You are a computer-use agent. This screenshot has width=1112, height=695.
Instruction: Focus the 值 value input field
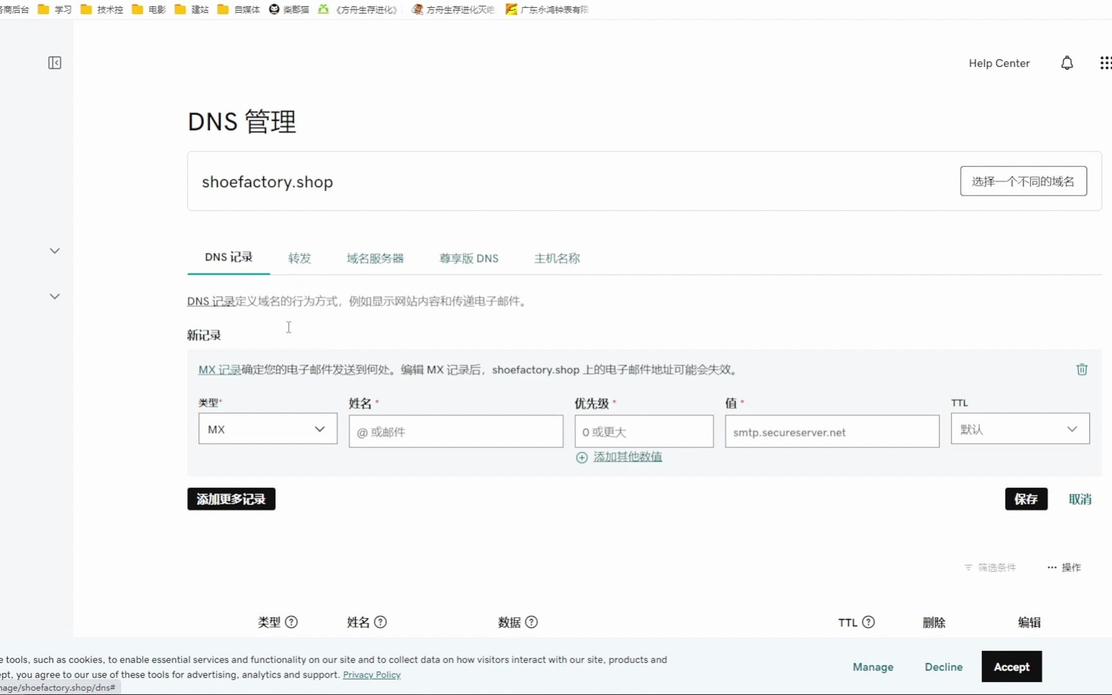click(x=832, y=432)
